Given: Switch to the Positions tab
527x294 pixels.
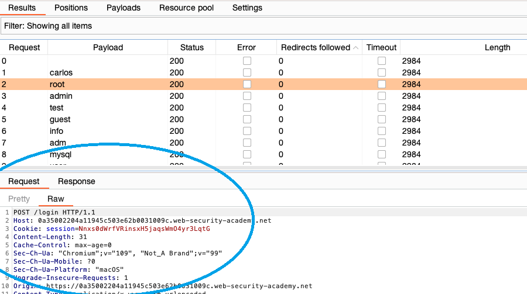Looking at the screenshot, I should pyautogui.click(x=71, y=8).
